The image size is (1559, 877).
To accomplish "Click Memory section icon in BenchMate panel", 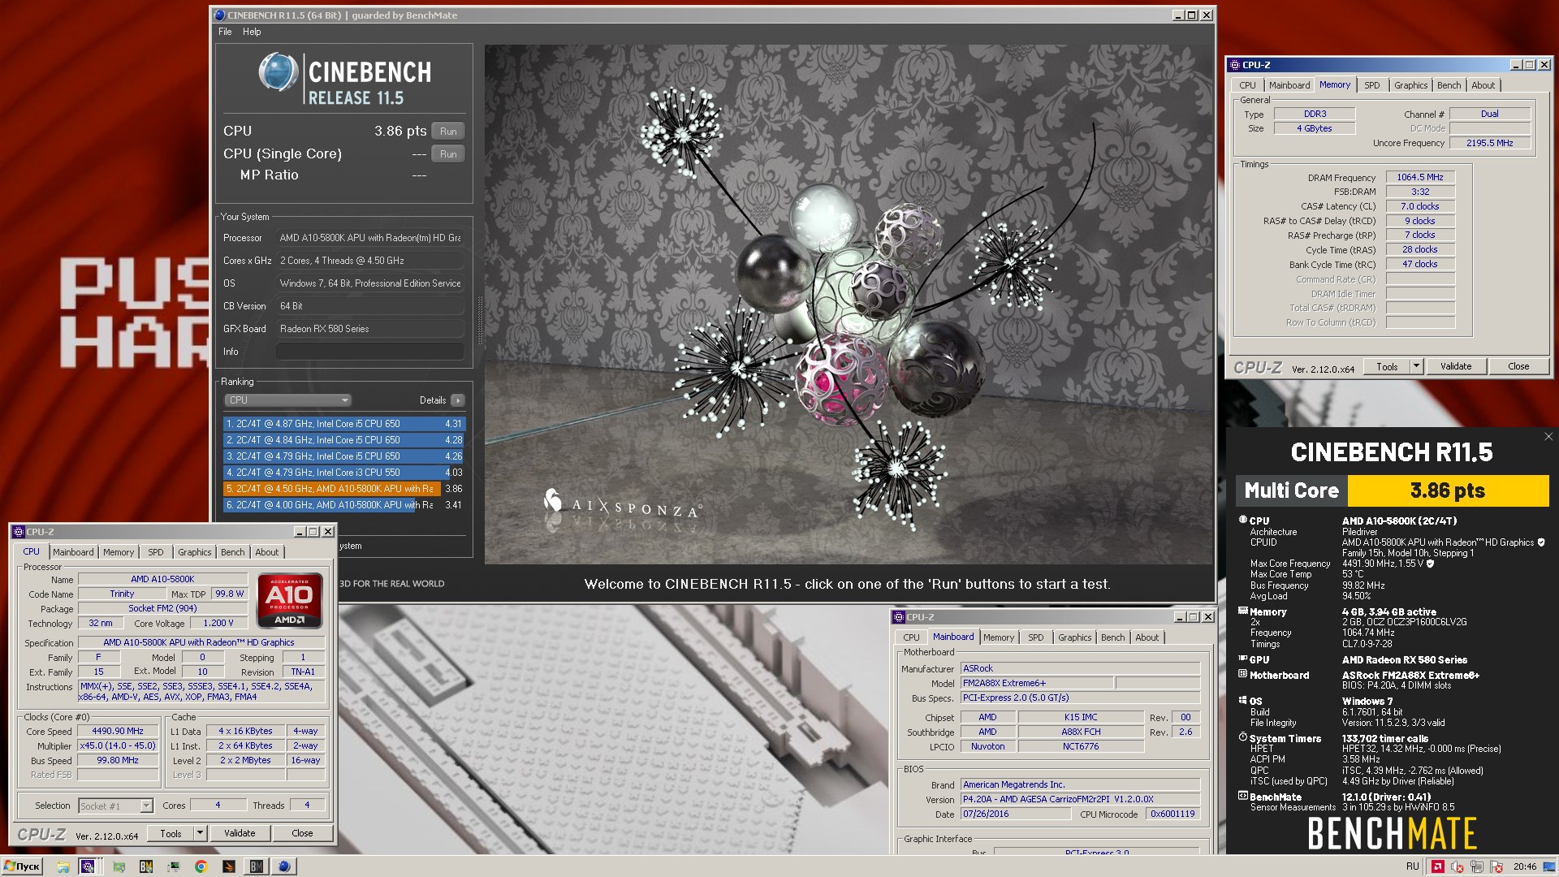I will click(1242, 611).
